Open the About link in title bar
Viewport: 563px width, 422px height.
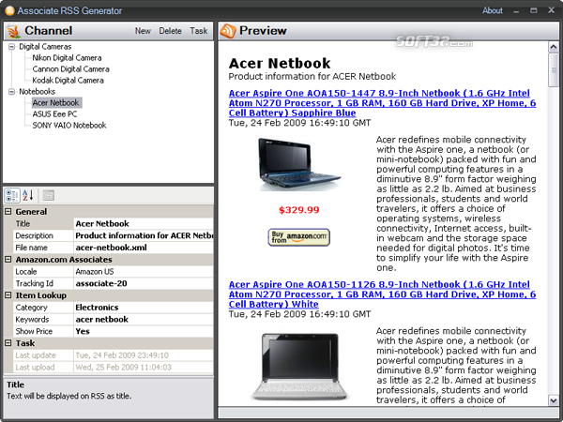pos(493,10)
